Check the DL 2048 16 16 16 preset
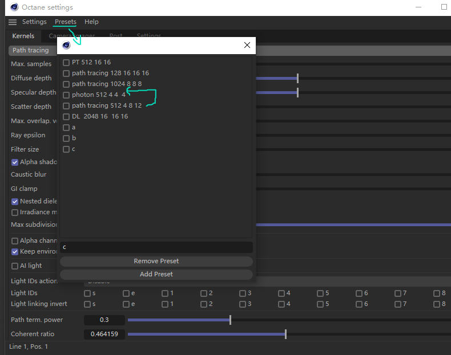 [66, 117]
